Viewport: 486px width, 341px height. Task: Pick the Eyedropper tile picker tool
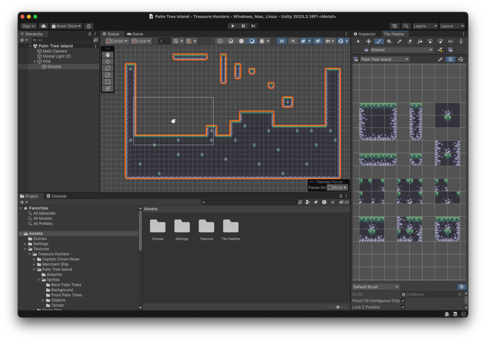coord(399,41)
